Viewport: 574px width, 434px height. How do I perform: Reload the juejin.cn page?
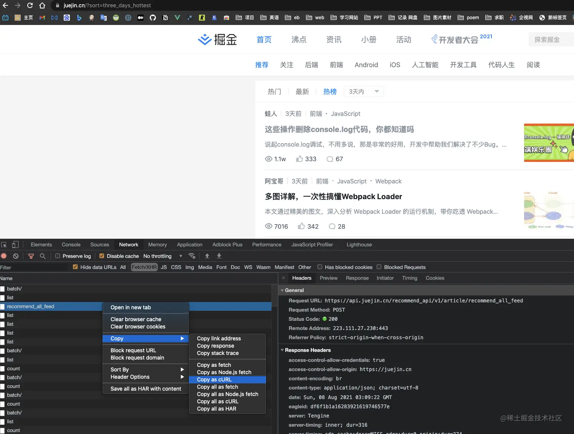pyautogui.click(x=30, y=5)
